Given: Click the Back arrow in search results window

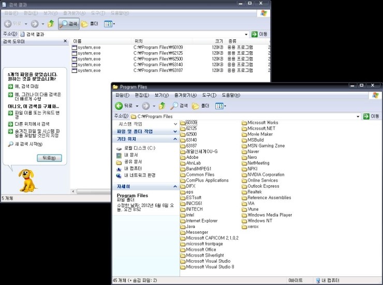Looking at the screenshot, I should (x=8, y=24).
